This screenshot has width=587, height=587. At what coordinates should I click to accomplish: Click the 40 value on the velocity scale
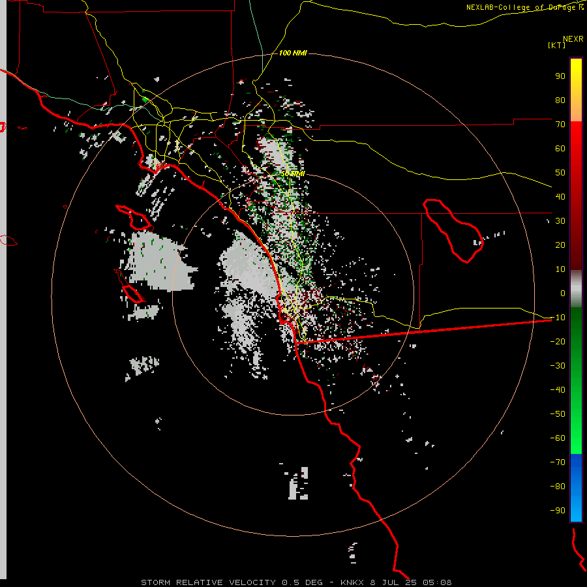(x=560, y=196)
